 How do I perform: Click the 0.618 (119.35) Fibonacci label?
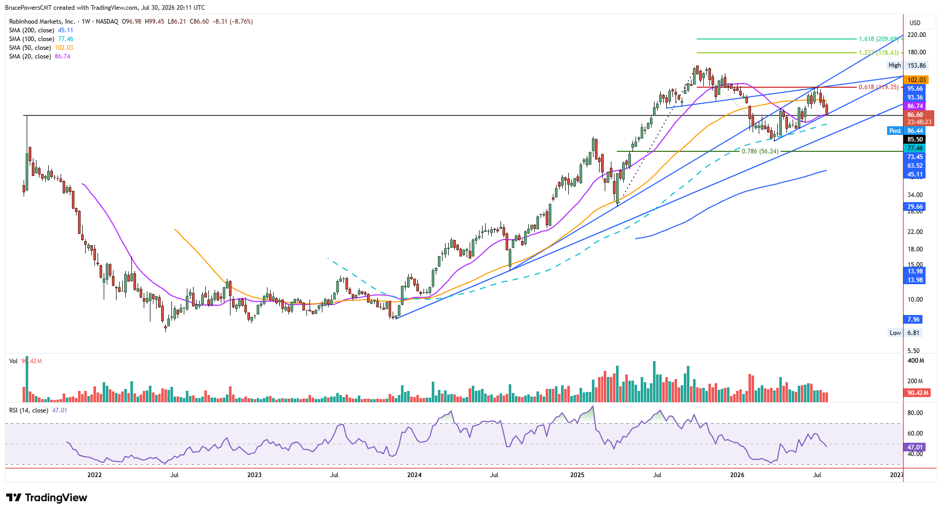point(878,87)
